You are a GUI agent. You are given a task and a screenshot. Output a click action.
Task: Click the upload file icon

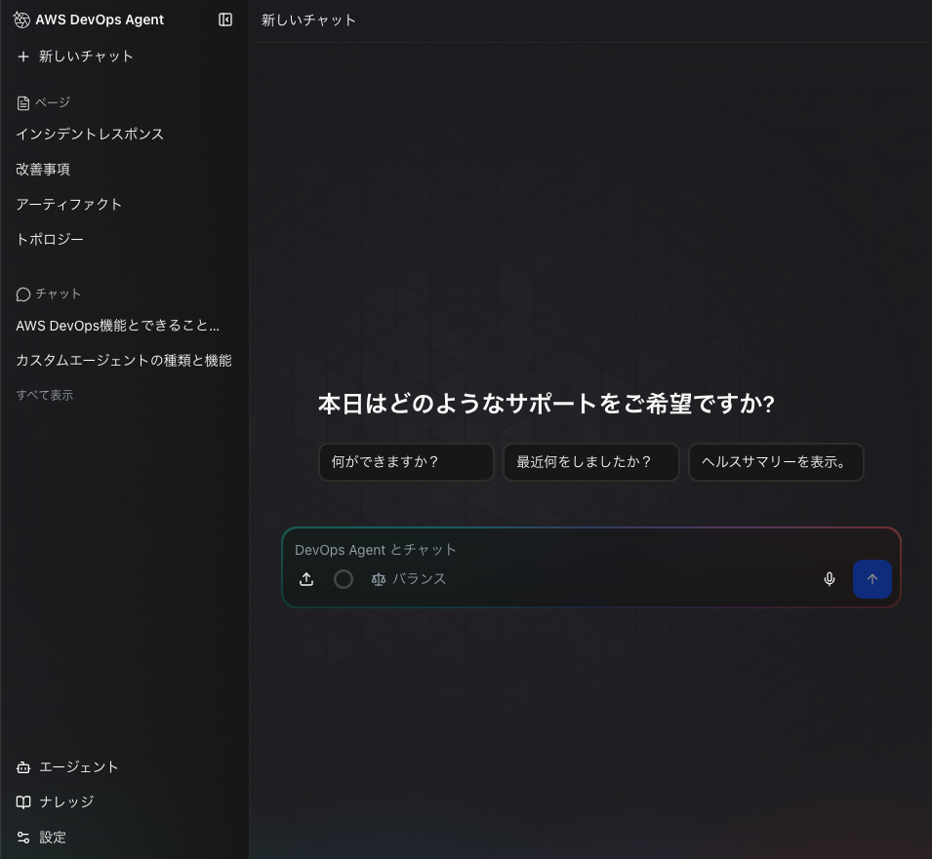point(306,579)
